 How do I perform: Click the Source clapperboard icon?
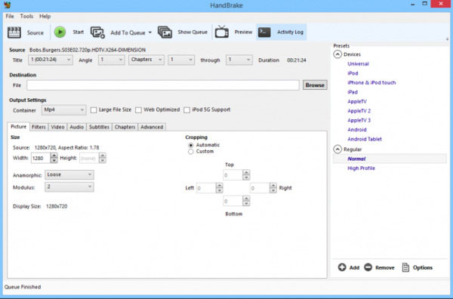[14, 32]
